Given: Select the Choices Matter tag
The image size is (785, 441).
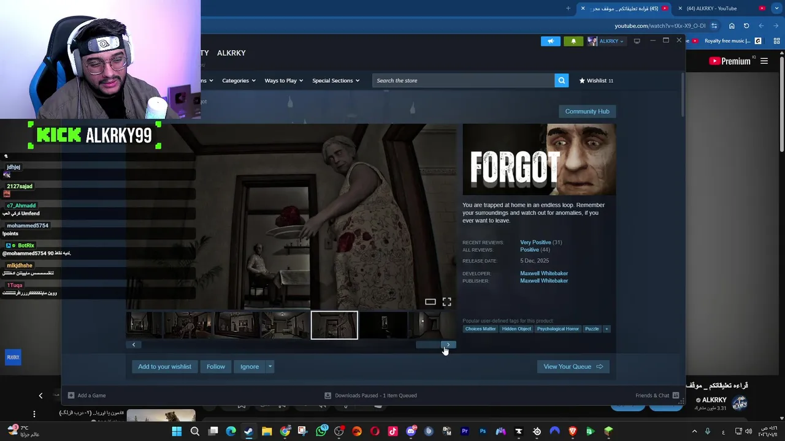Looking at the screenshot, I should (x=480, y=329).
